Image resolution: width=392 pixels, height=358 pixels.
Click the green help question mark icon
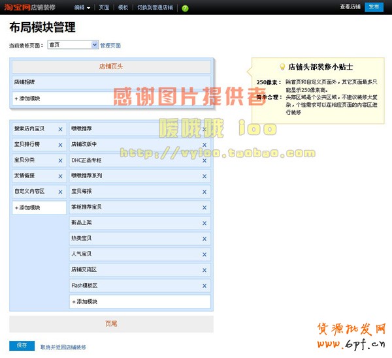[185, 8]
